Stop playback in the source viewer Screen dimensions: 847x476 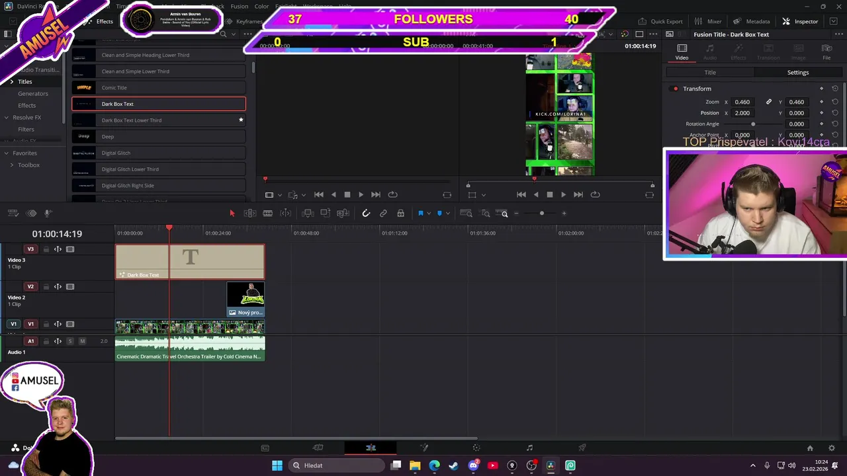pyautogui.click(x=347, y=194)
